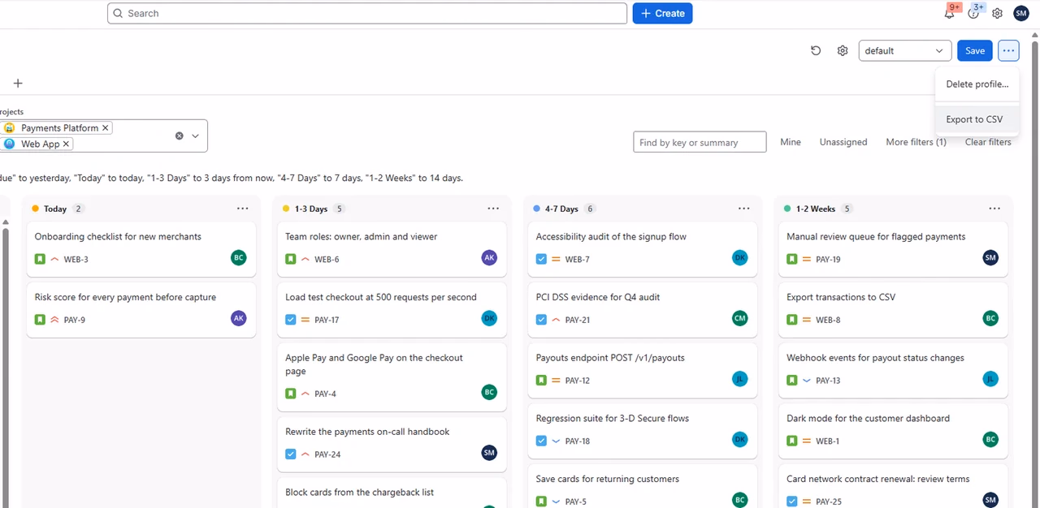
Task: Click issue key WEB-8
Action: 828,320
